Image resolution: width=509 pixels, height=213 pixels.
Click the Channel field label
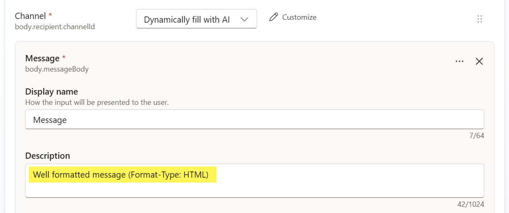coord(30,16)
